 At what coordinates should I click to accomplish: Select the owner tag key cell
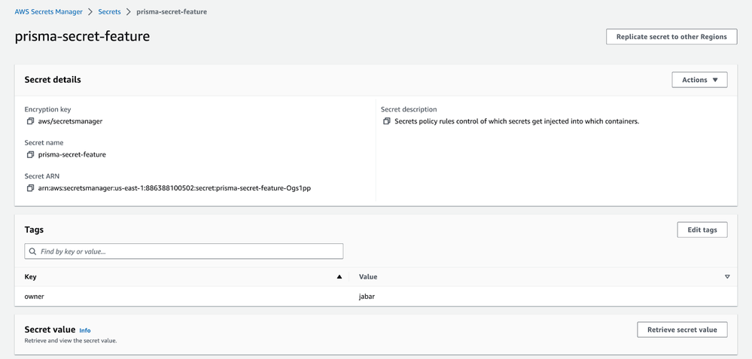pos(35,297)
